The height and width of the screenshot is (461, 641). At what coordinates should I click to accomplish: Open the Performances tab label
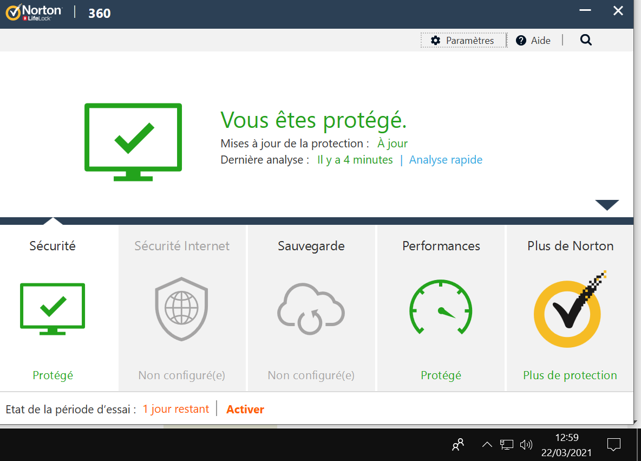tap(441, 246)
